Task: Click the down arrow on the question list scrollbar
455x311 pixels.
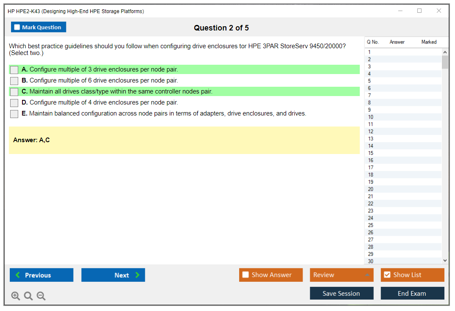Action: click(445, 260)
